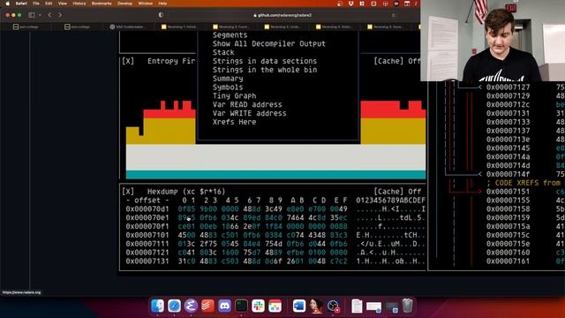The width and height of the screenshot is (565, 318).
Task: Select 'Symbols' in the radare2 menu
Action: 228,87
